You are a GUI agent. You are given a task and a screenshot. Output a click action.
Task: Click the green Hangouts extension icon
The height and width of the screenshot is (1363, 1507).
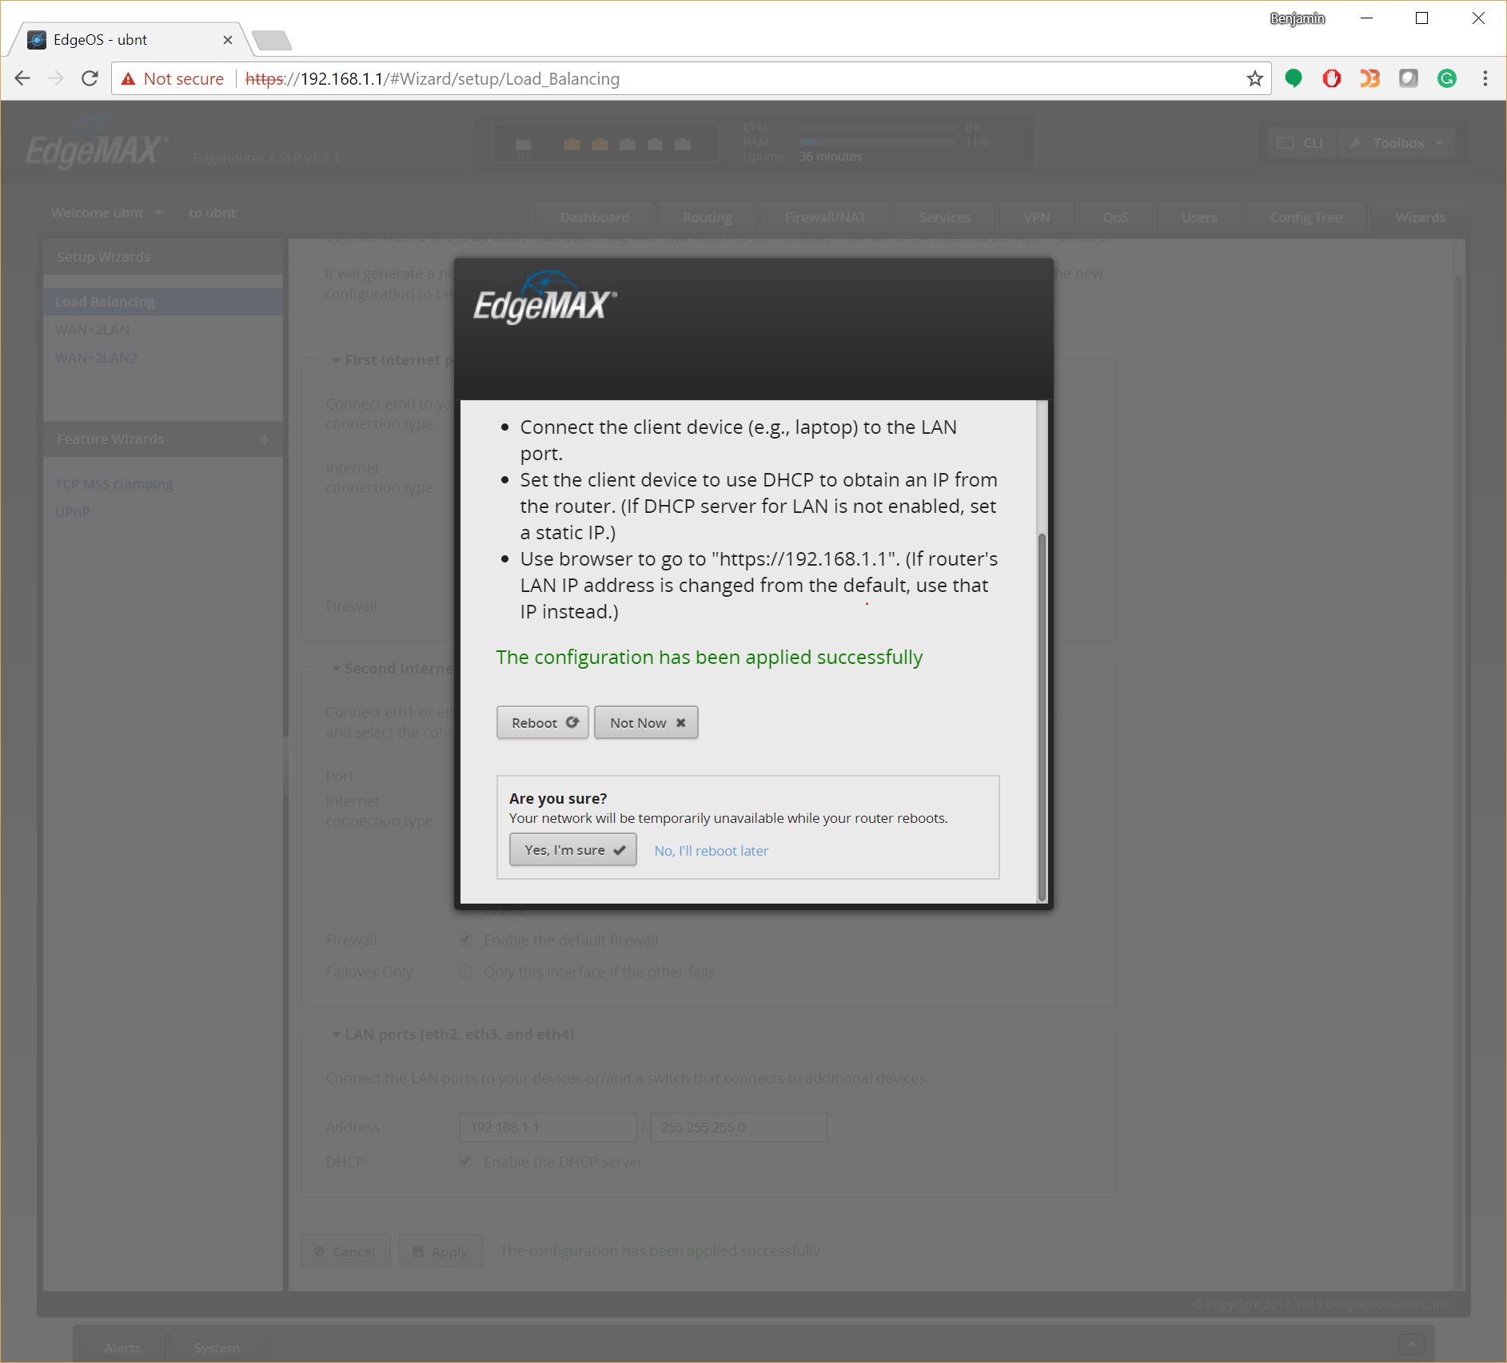(x=1293, y=78)
